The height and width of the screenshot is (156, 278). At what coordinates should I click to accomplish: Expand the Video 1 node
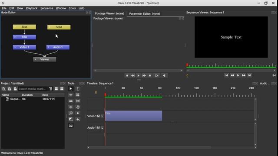click(x=15, y=47)
